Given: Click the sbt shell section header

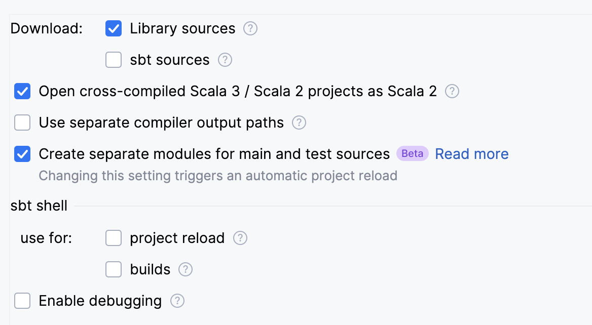Looking at the screenshot, I should tap(39, 206).
